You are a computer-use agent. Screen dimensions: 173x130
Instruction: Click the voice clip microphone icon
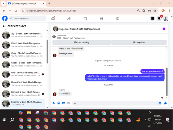coord(54,103)
